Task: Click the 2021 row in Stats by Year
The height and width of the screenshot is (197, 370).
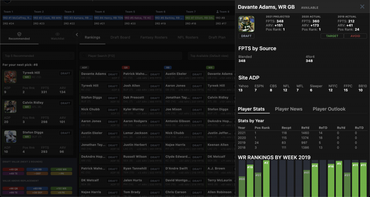Action: [302, 133]
